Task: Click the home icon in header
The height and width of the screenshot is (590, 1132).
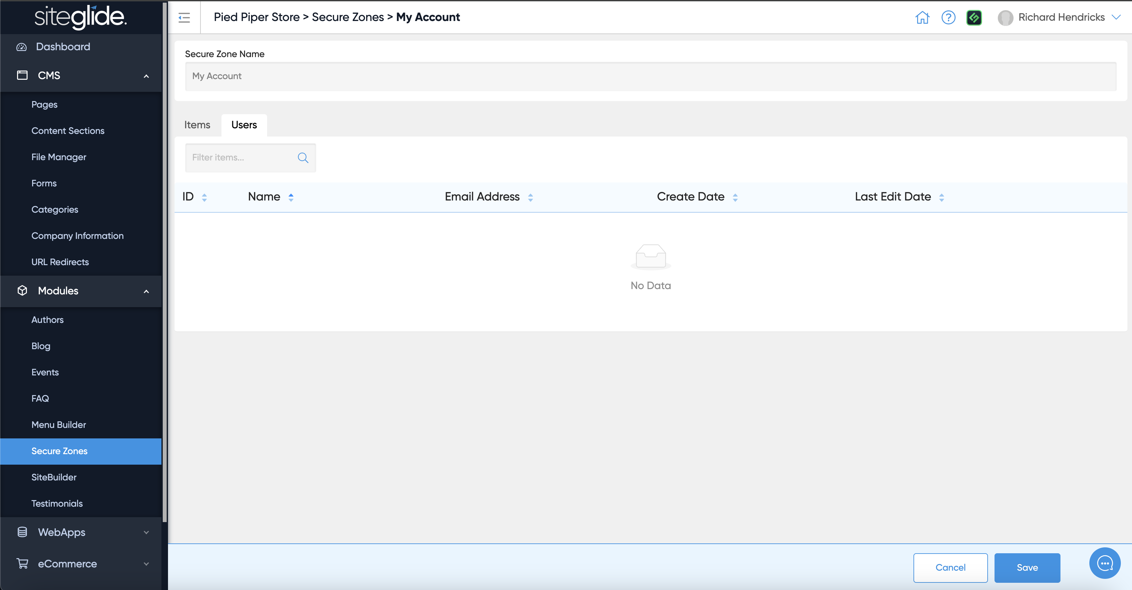Action: pos(922,18)
